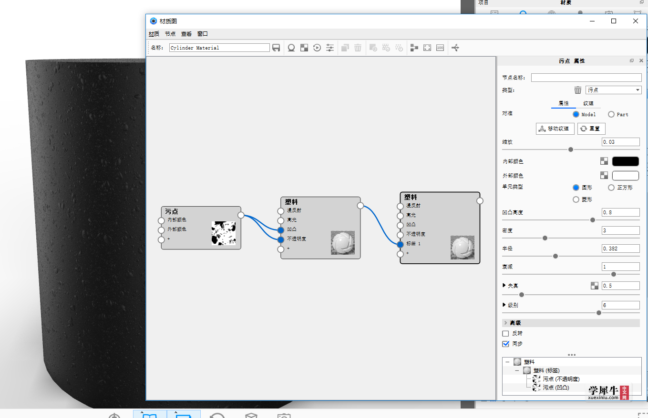Screen dimensions: 648x418
Task: Click the middle 塑料 node preview ball
Action: tap(343, 243)
